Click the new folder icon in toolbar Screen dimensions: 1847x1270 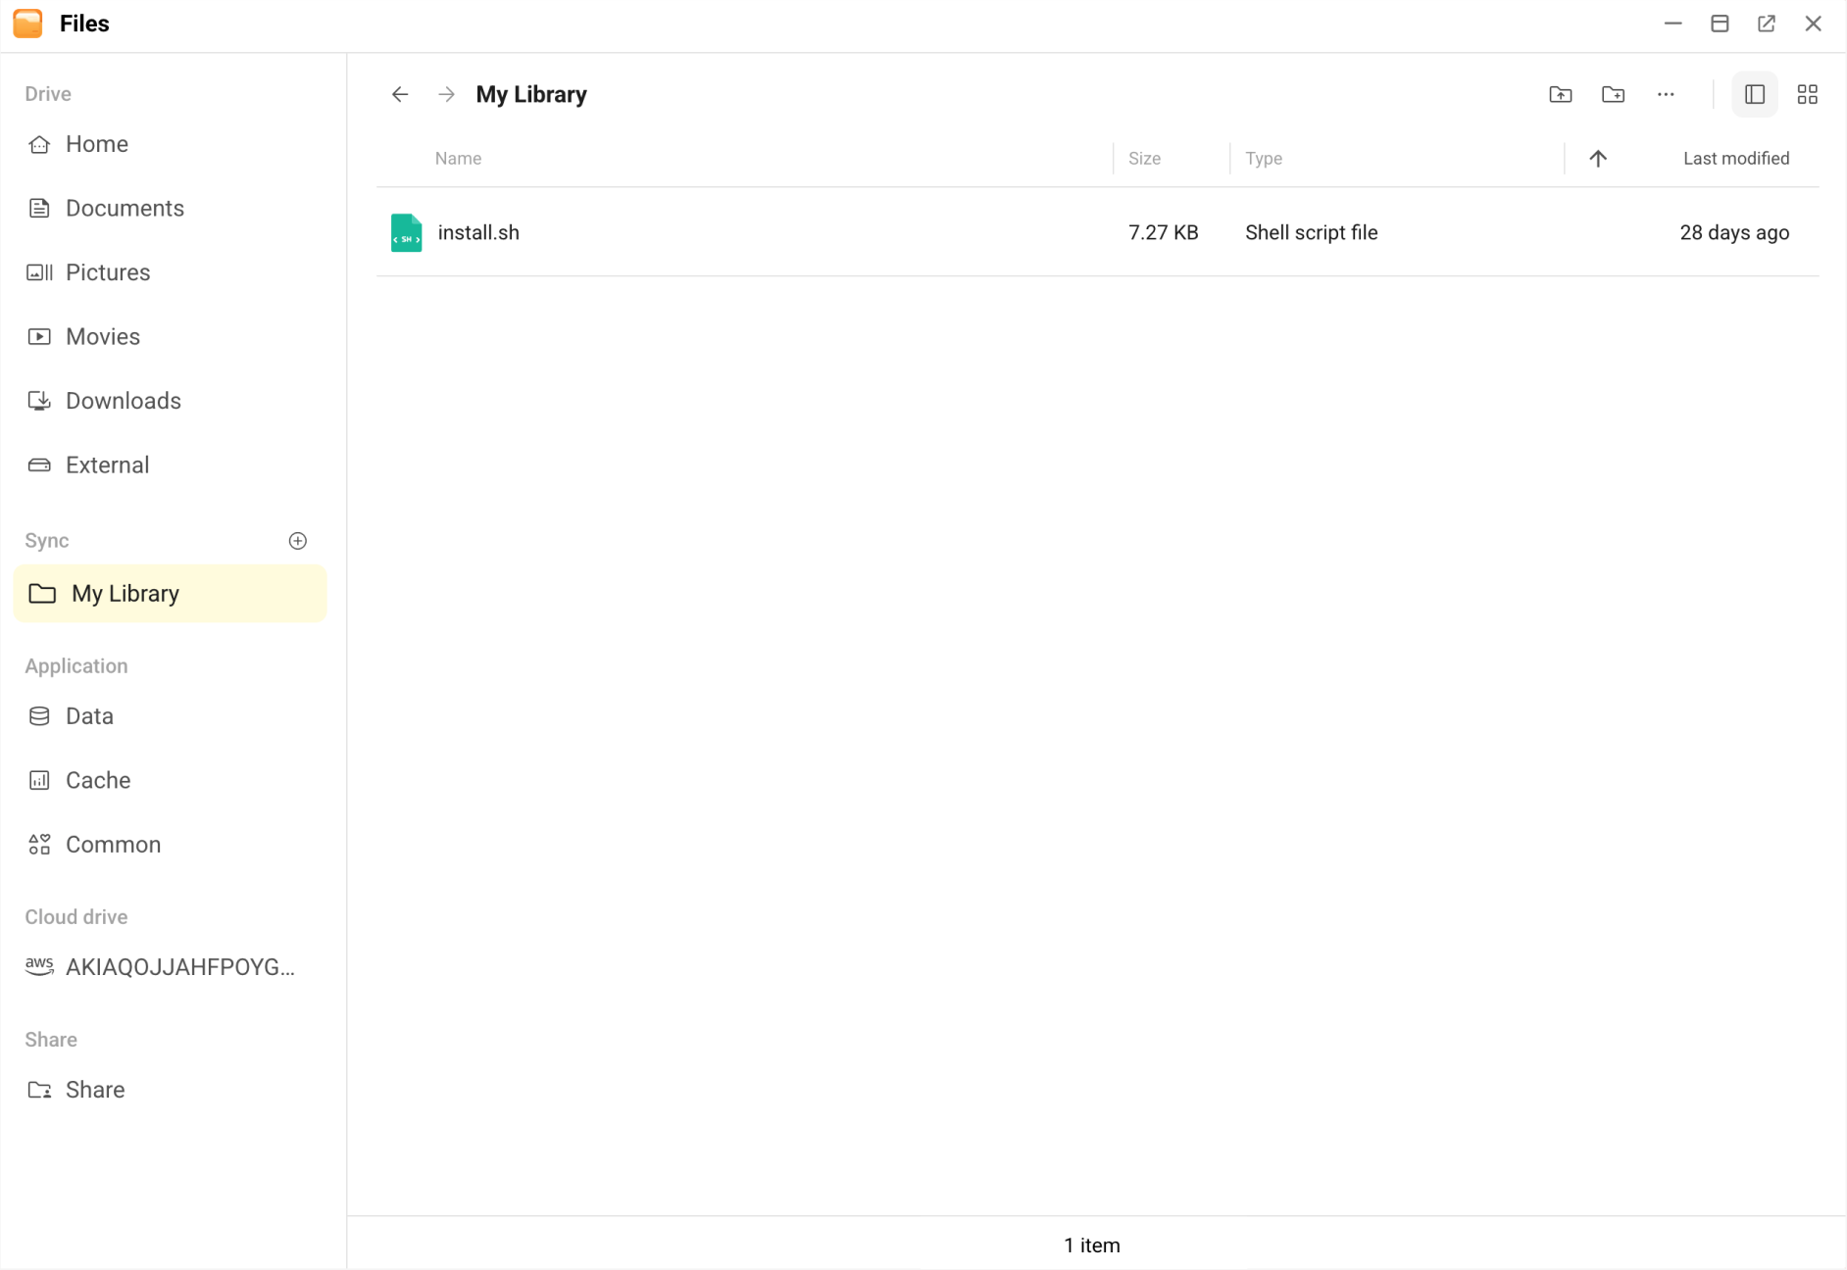coord(1613,94)
